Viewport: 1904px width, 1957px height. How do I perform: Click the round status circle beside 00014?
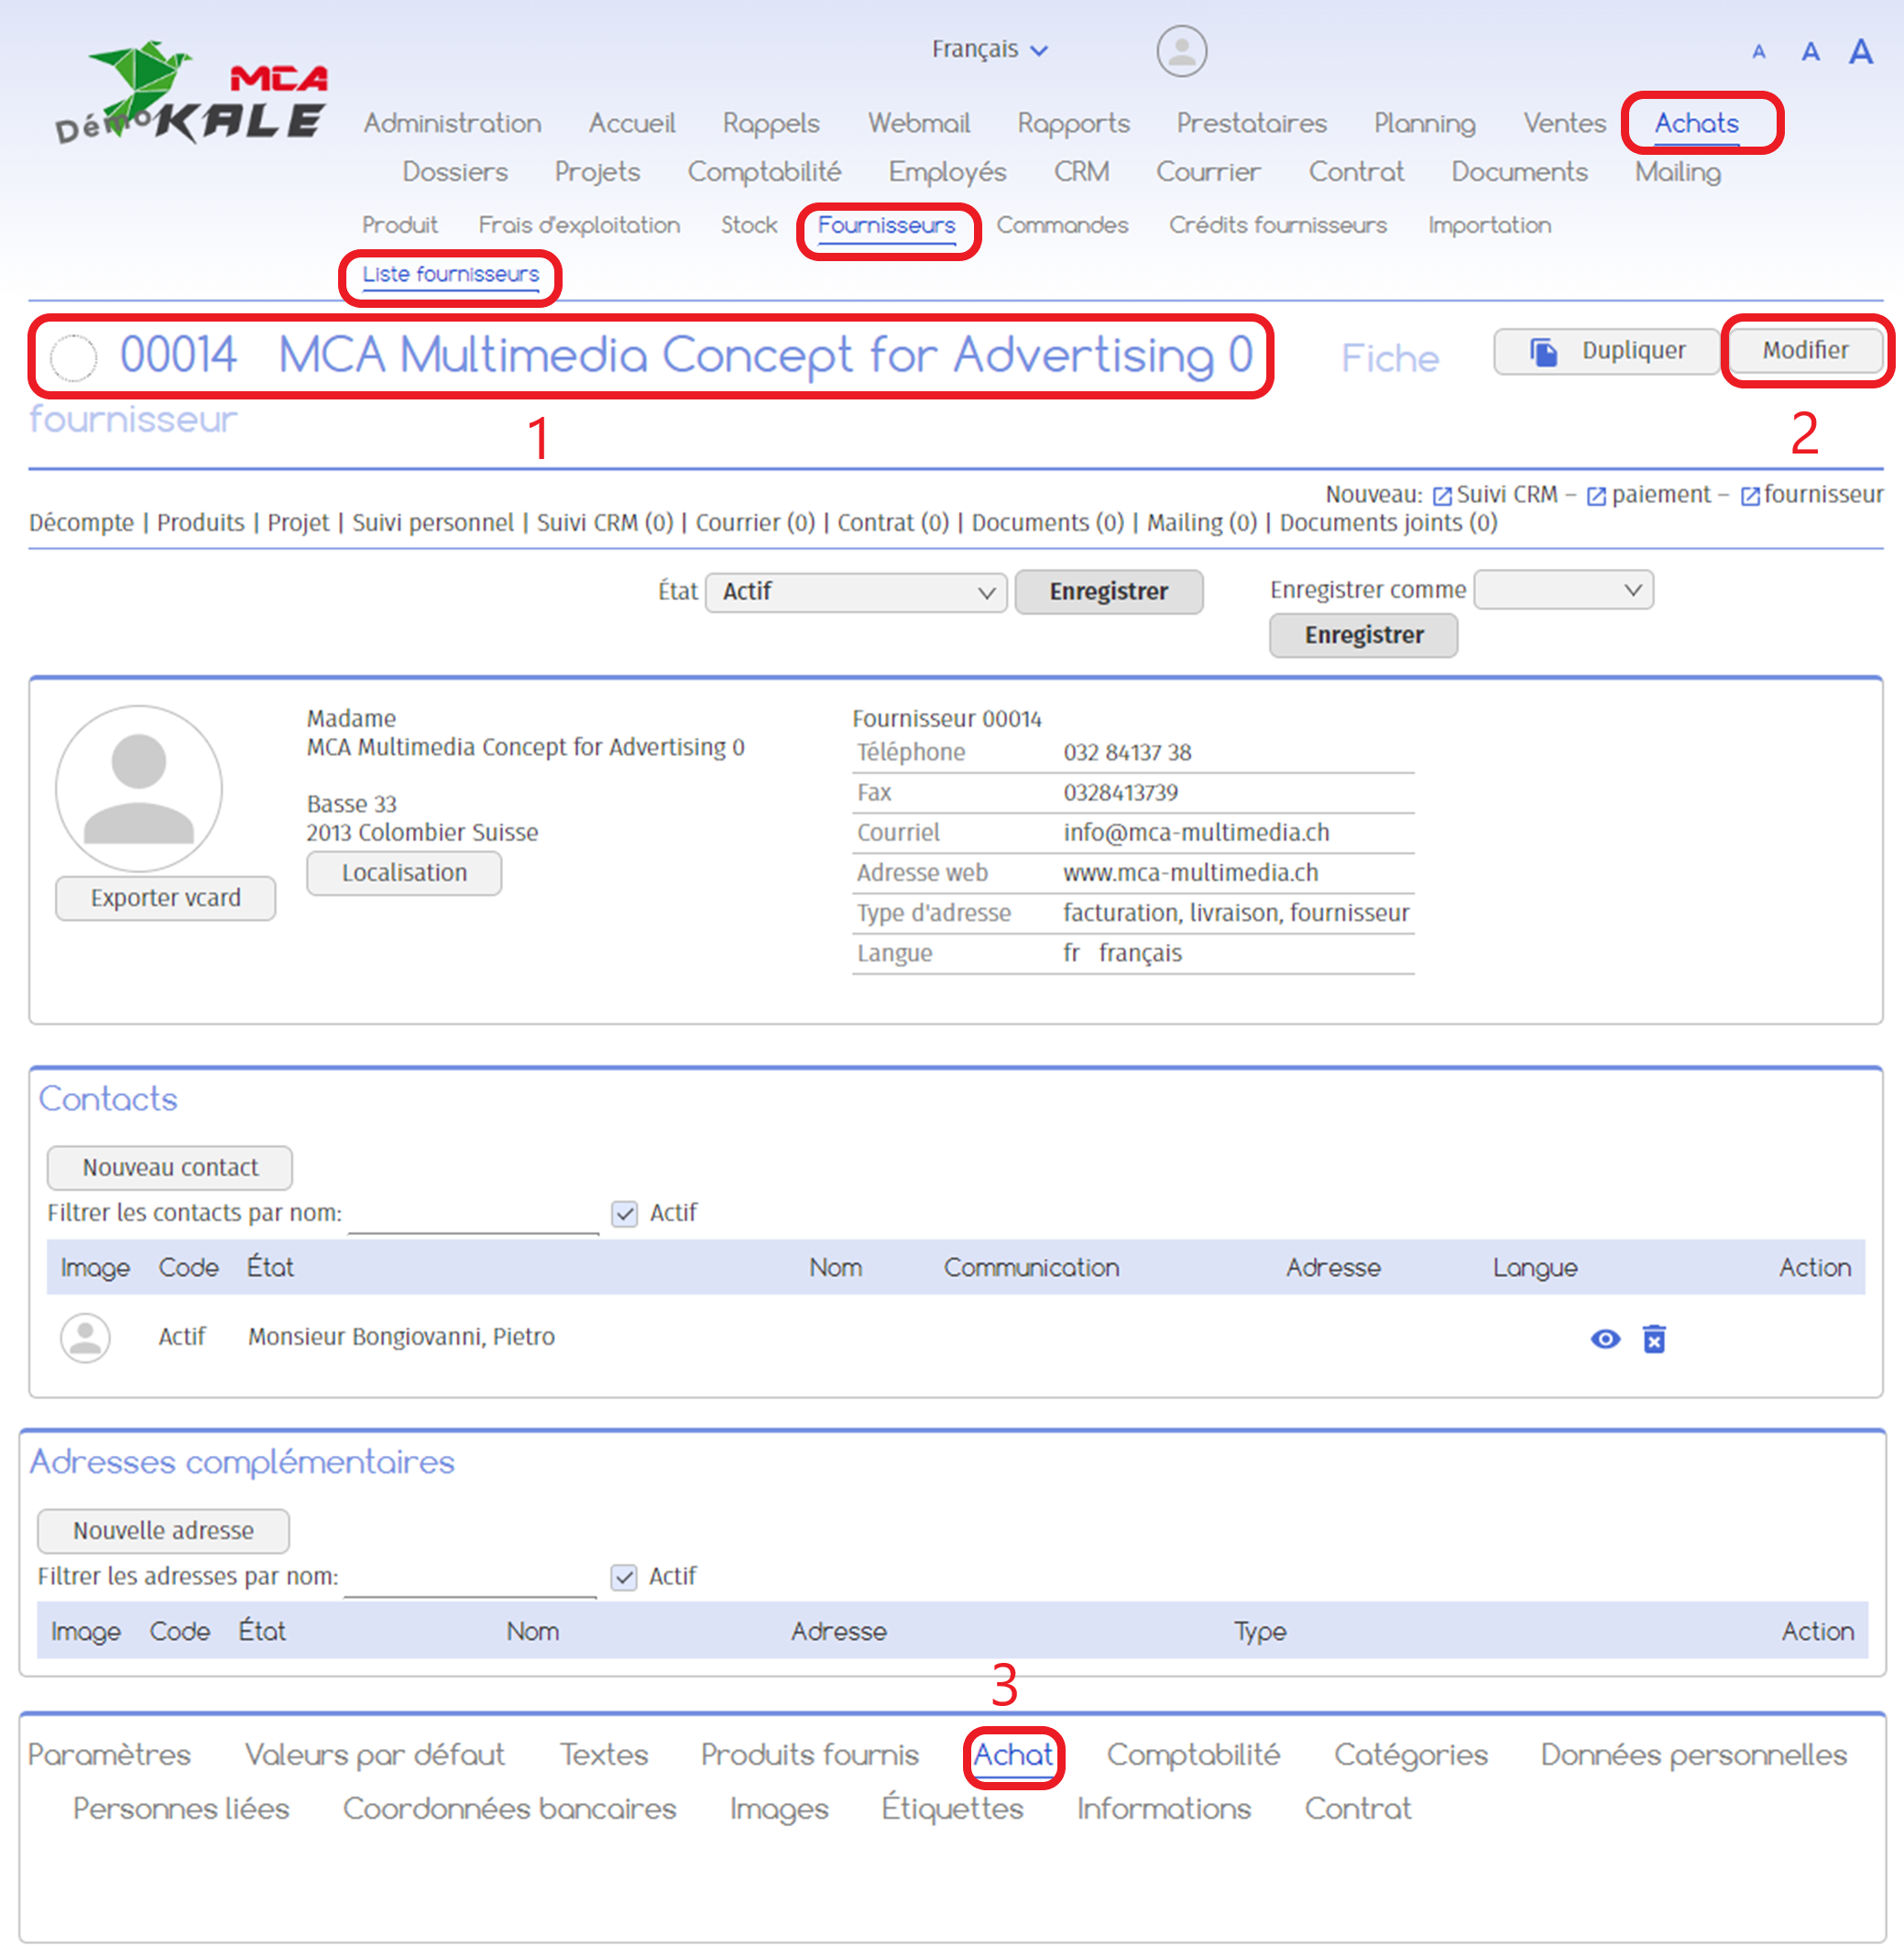tap(73, 357)
